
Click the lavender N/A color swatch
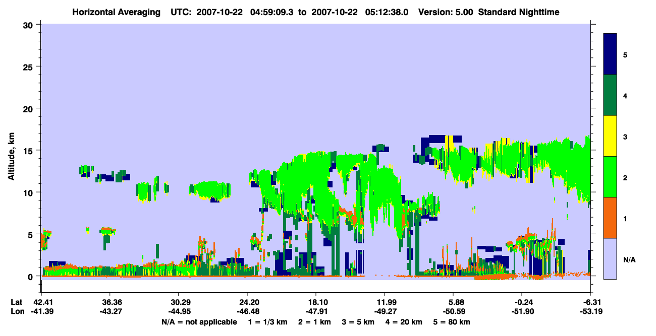[x=610, y=258]
